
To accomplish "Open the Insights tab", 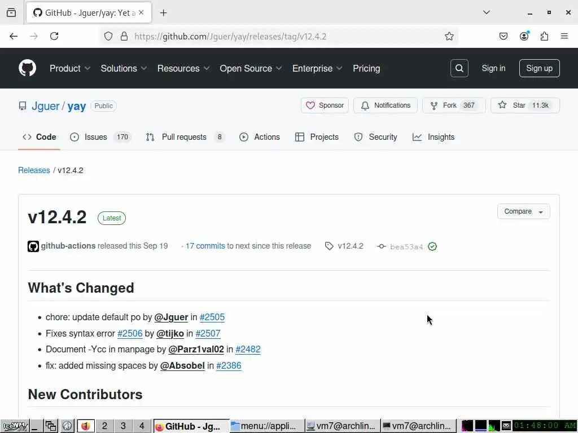I will [433, 137].
